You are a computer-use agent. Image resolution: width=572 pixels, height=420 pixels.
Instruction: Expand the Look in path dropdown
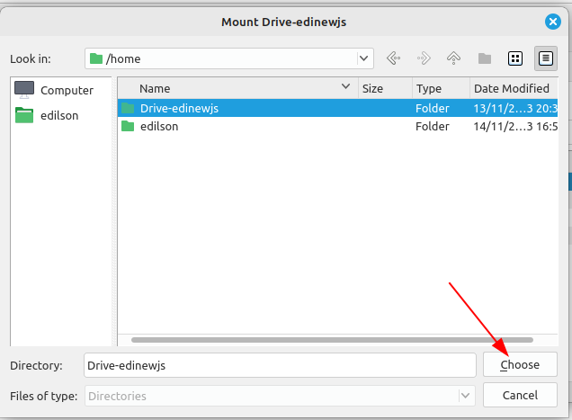[364, 58]
